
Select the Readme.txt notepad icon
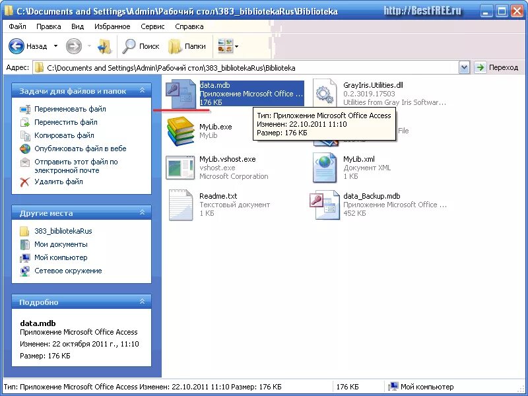tap(181, 205)
